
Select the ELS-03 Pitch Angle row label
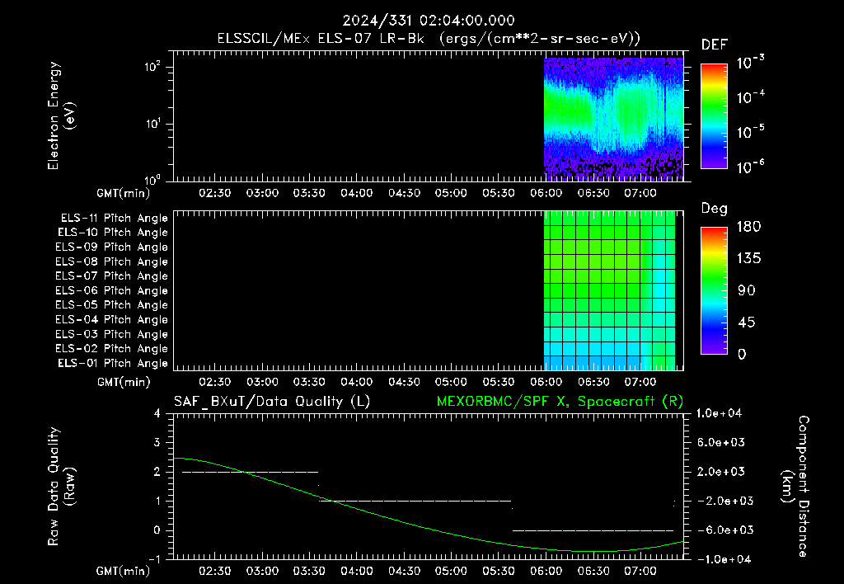(111, 335)
